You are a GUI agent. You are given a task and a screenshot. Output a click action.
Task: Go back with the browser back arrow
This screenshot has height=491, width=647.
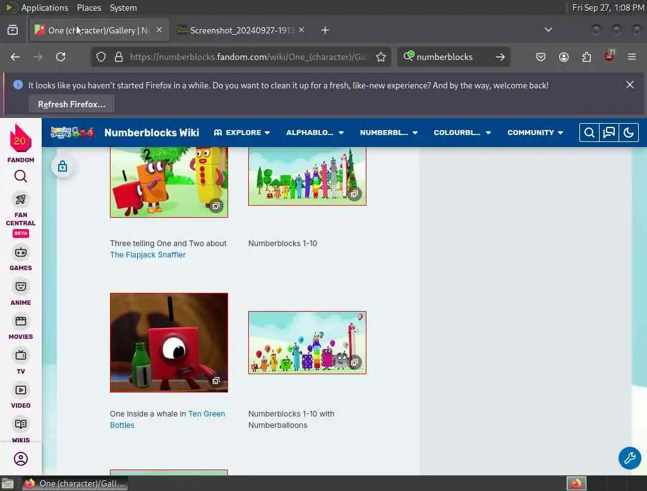(x=15, y=57)
